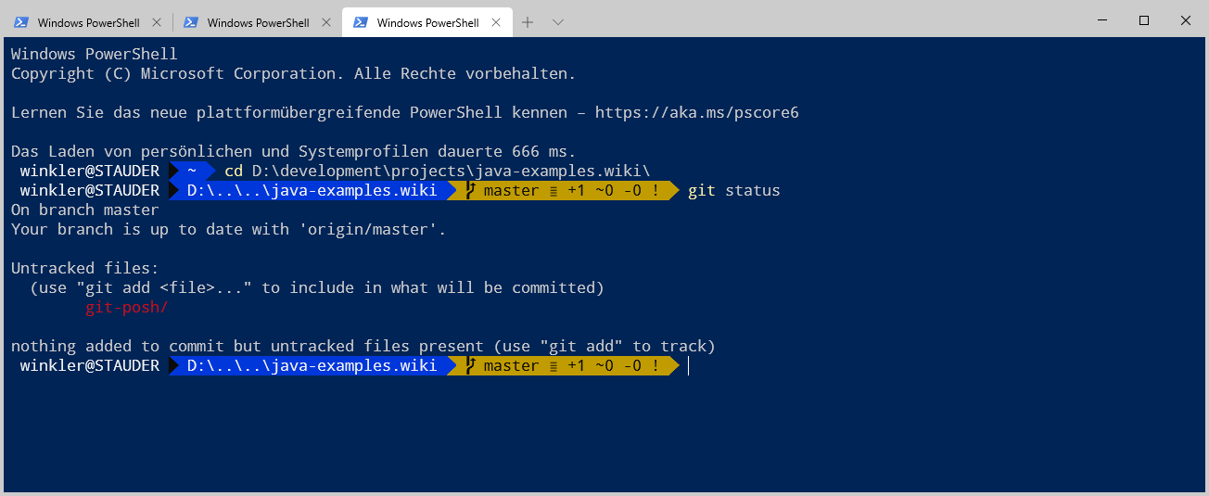Click the blue home "~" prompt segment
The height and width of the screenshot is (496, 1209).
[192, 171]
